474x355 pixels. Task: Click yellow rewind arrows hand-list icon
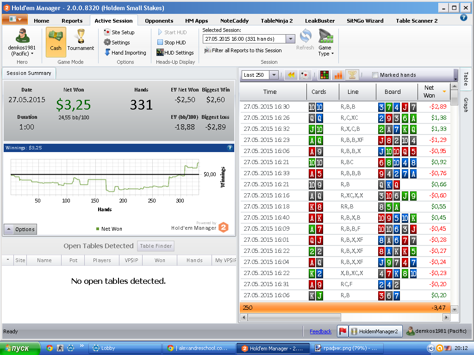(x=291, y=75)
